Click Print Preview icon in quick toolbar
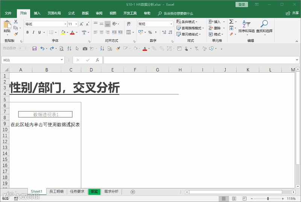The height and width of the screenshot is (202, 301). [61, 49]
